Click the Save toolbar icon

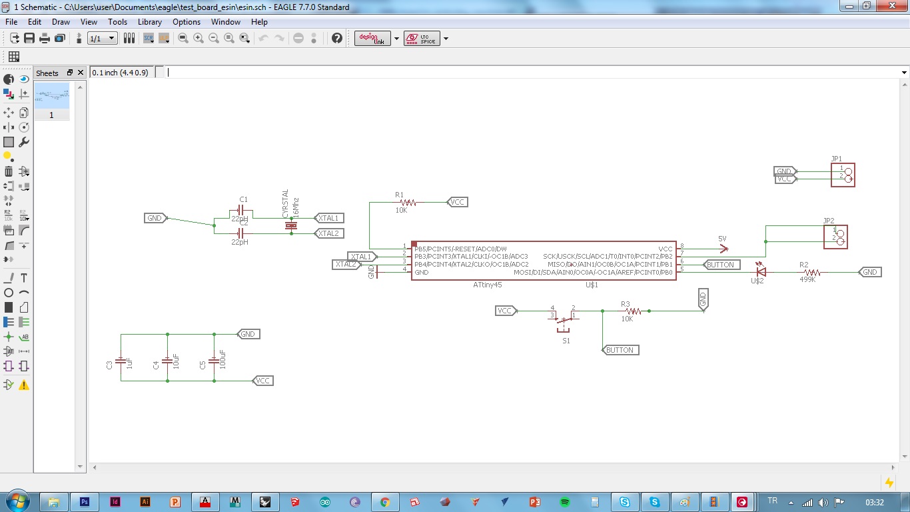(29, 38)
